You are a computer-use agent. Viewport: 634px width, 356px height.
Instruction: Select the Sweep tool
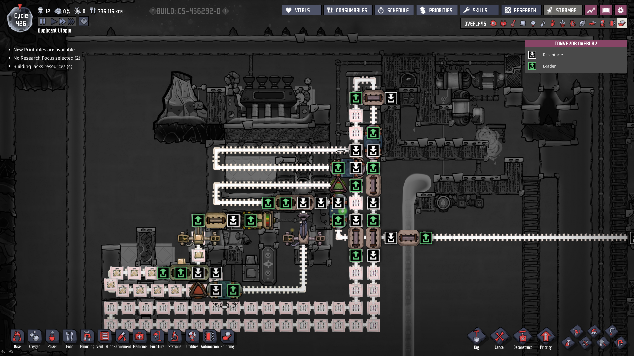pos(577,331)
